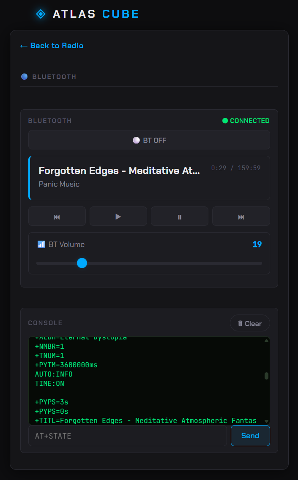Screen dimensions: 298x480
Task: Click console line AUTO:INFO
Action: point(54,374)
